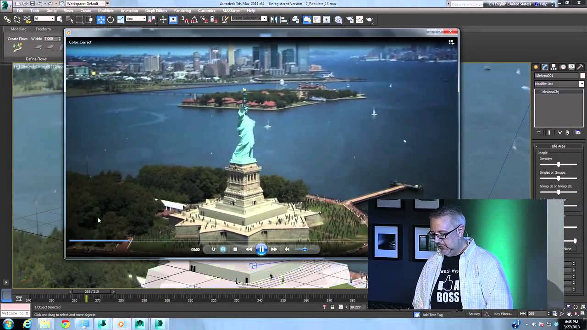Open the Layer Manager
The image size is (587, 330).
(296, 19)
